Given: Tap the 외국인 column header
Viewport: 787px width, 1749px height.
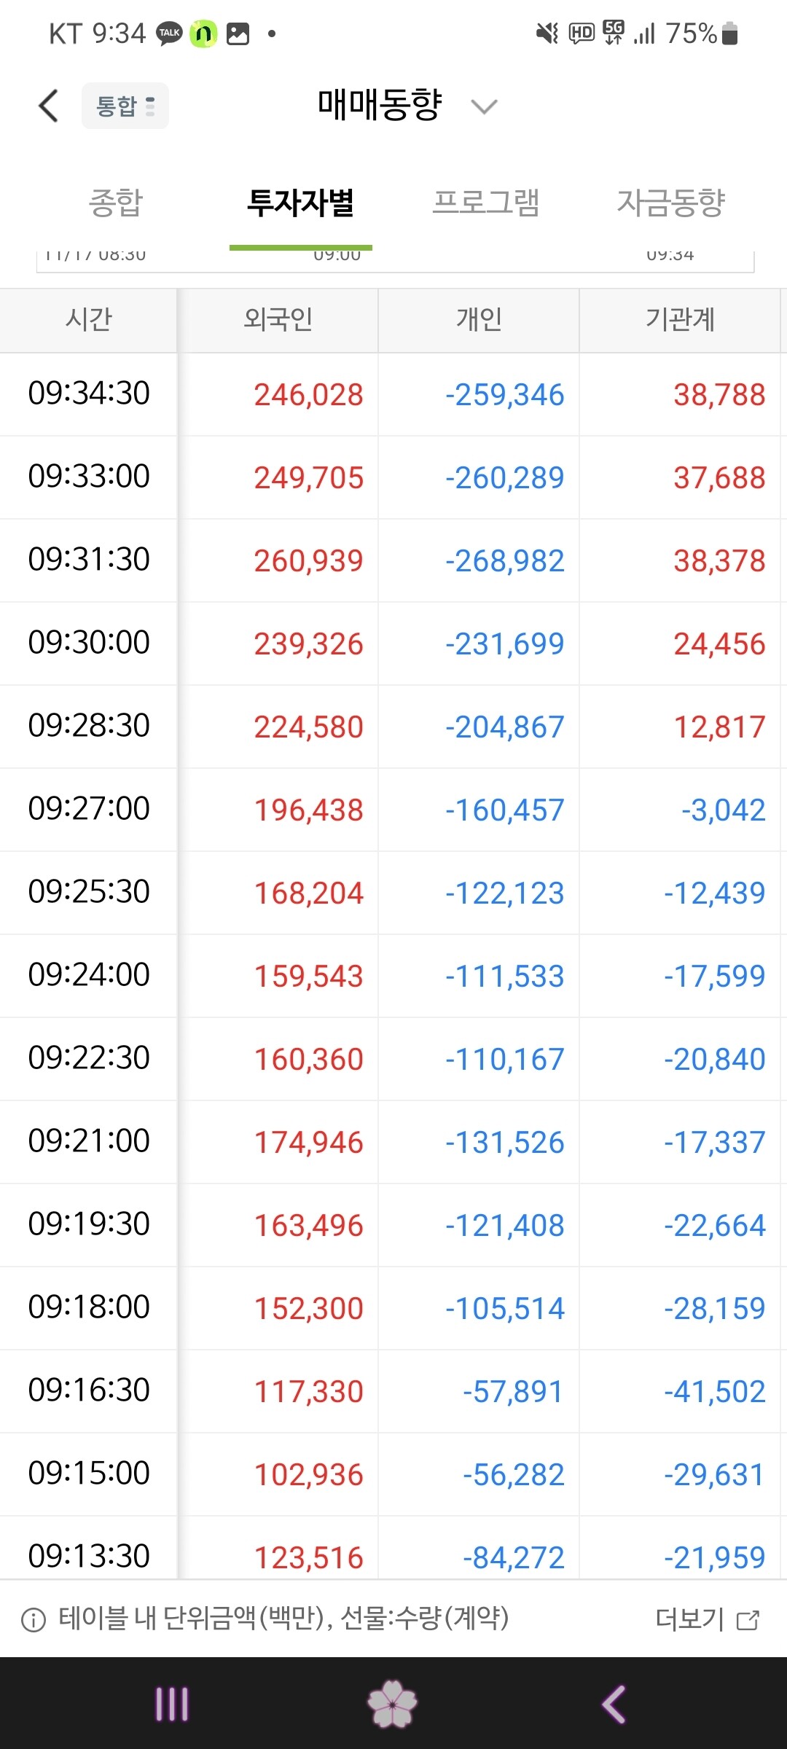Looking at the screenshot, I should [278, 319].
